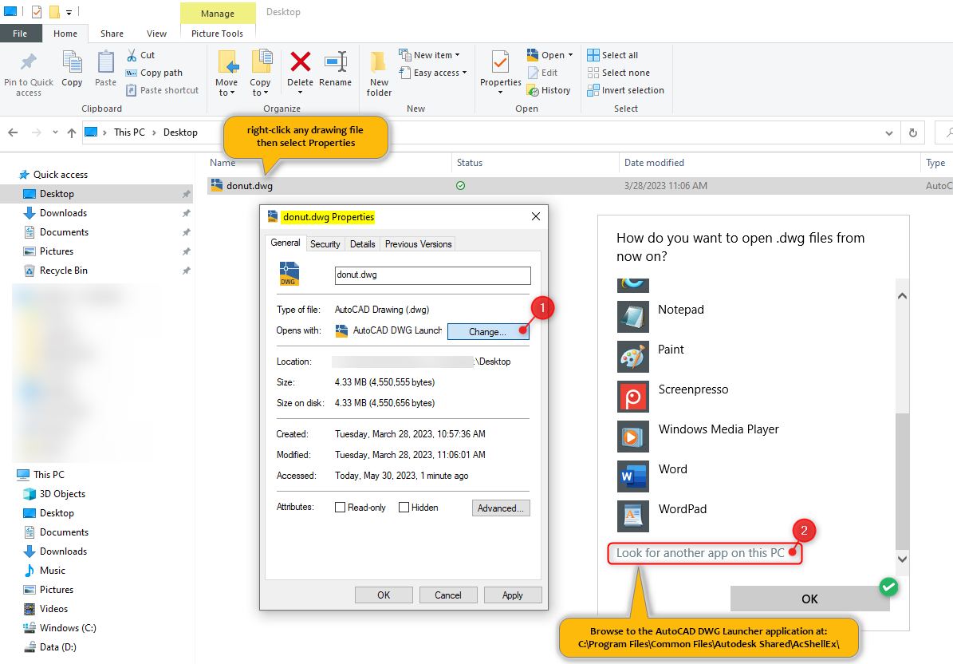
Task: Open recent locations dropdown arrow
Action: pyautogui.click(x=55, y=132)
